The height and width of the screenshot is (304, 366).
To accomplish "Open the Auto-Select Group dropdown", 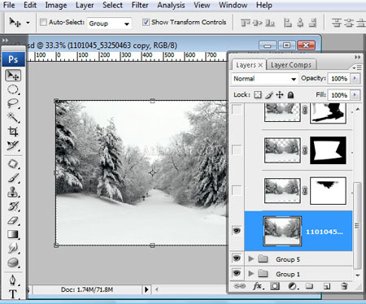I will 109,24.
